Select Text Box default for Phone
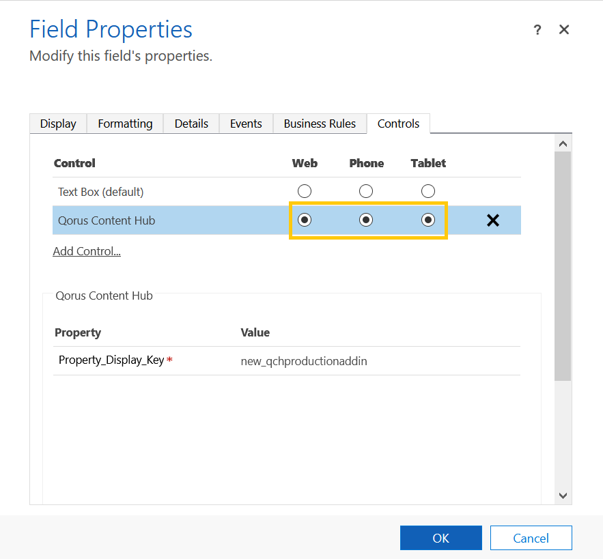 [366, 191]
